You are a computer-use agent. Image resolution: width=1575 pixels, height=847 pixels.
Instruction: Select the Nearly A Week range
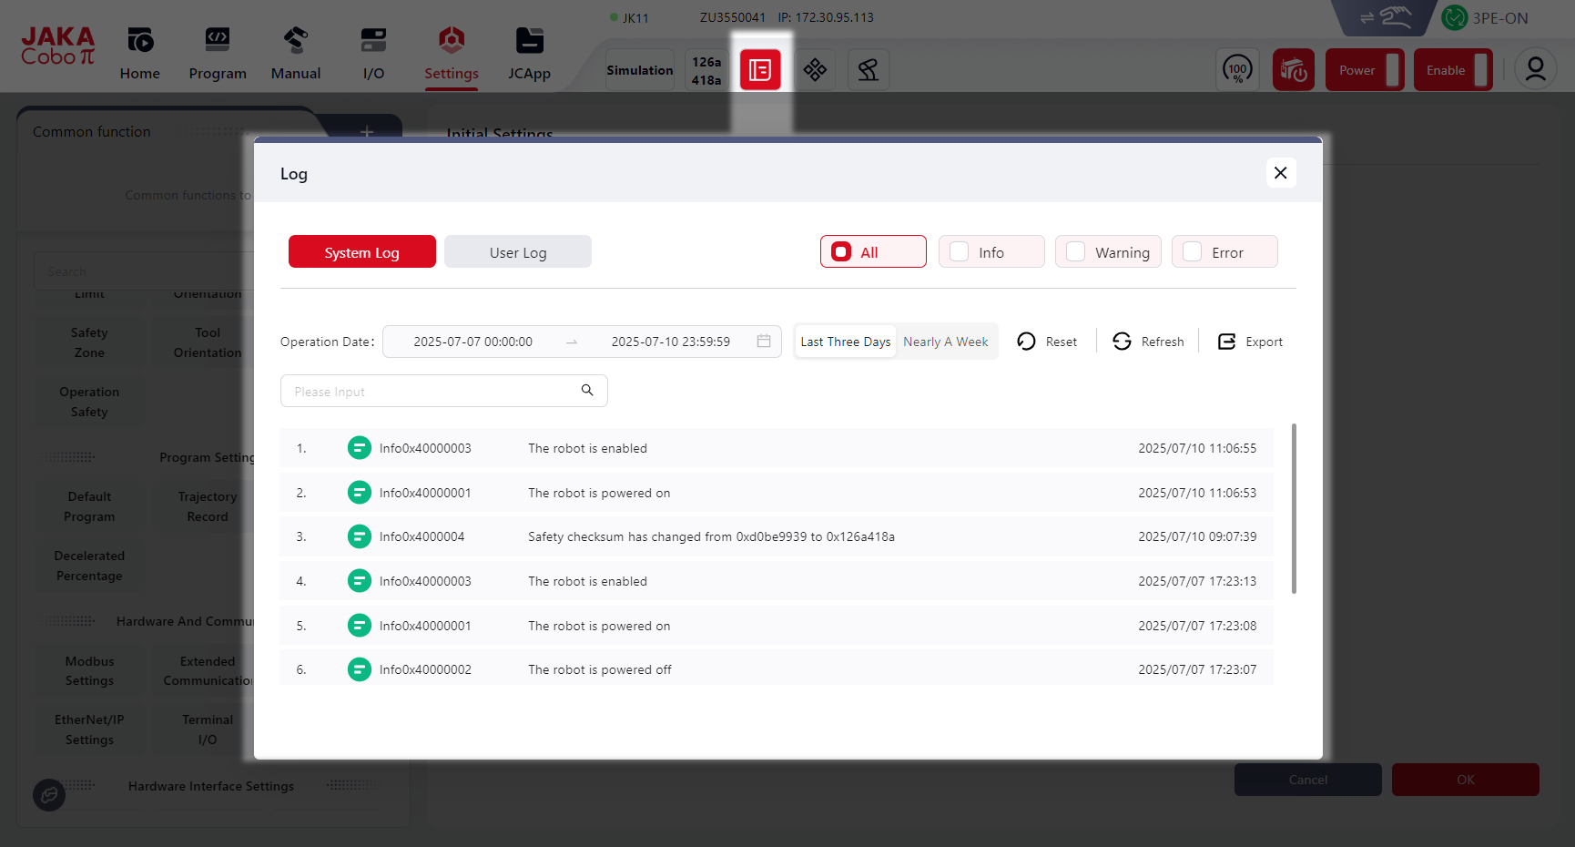click(945, 342)
